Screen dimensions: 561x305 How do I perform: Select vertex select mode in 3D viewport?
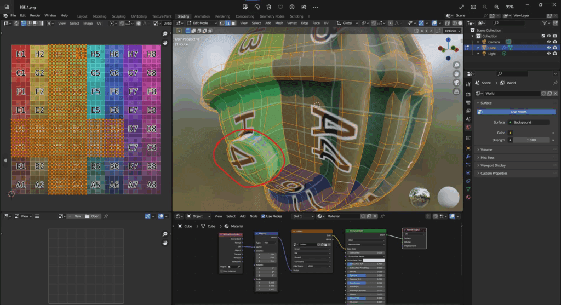pos(222,23)
